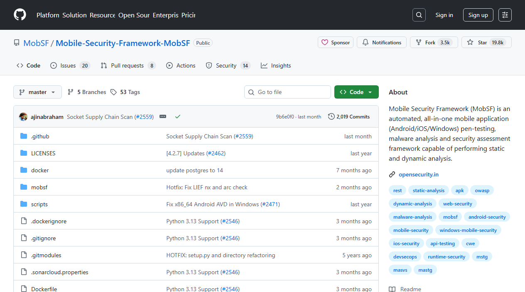Open commit 'Hotfix: Fix LIEF nx and arc check'
This screenshot has width=525, height=292.
point(207,187)
